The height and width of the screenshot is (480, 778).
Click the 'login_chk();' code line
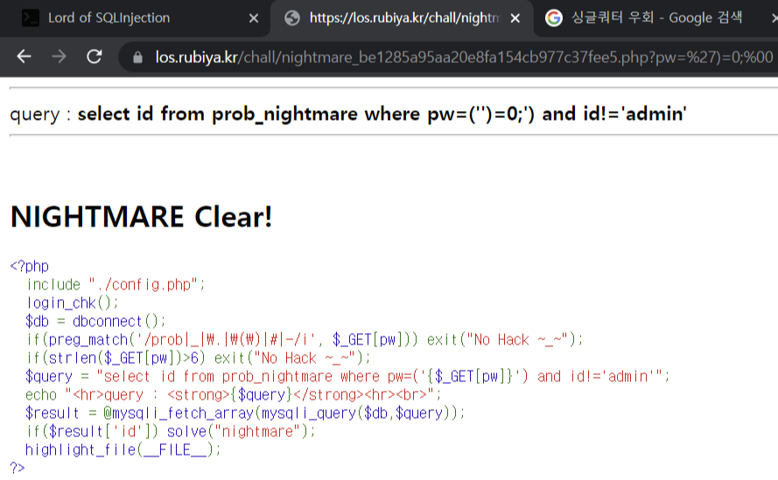pos(73,303)
